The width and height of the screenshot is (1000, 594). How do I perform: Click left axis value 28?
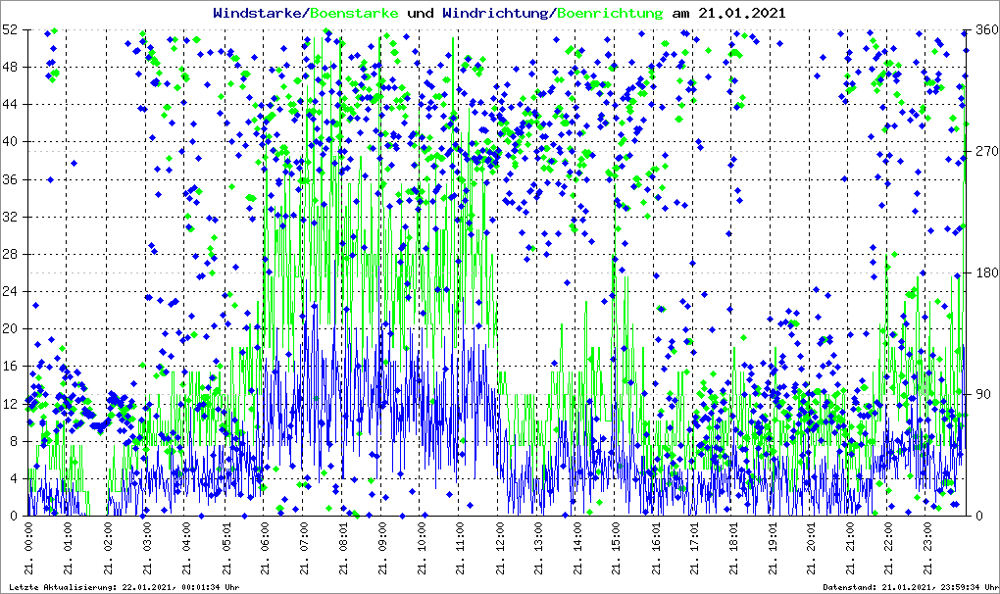(9, 254)
